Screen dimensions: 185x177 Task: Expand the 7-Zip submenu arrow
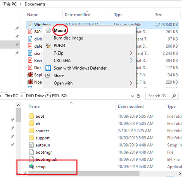point(131,53)
